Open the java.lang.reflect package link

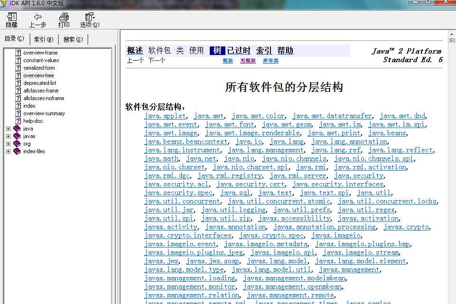[x=400, y=150]
